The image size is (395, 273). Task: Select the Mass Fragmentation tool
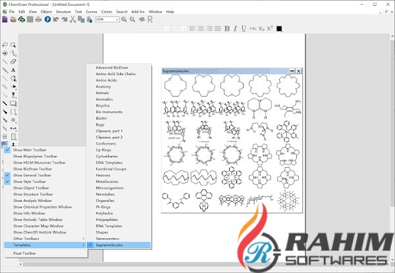tap(13, 53)
